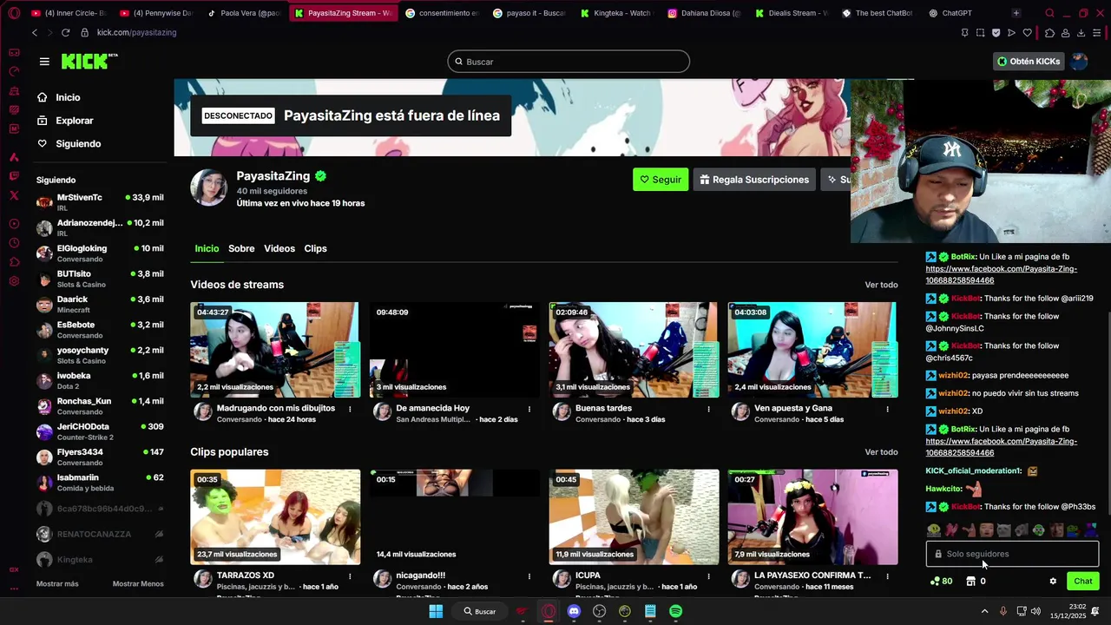Collapse following list with Mostrar Menos
Viewport: 1111px width, 625px height.
pyautogui.click(x=138, y=584)
